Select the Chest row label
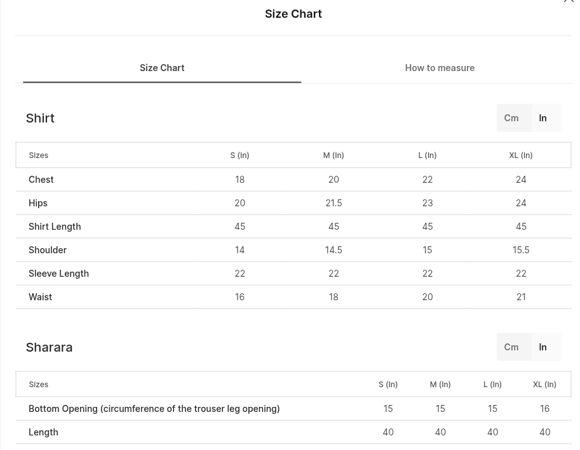580x450 pixels. point(41,180)
